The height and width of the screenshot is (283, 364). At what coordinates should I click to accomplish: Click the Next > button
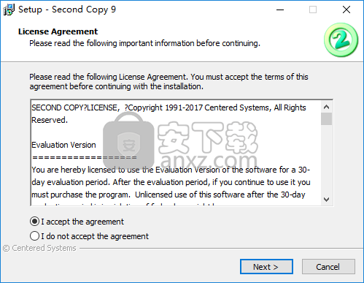tap(266, 267)
